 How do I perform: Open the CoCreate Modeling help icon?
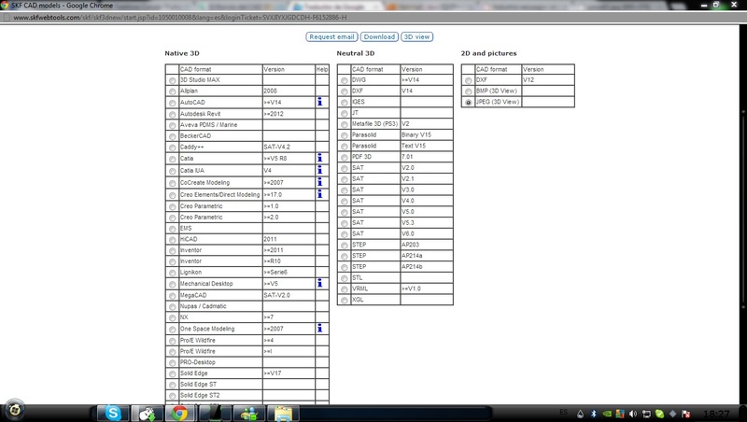319,182
